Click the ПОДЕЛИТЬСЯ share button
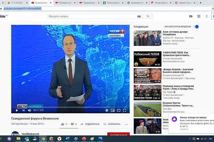The height and width of the screenshot is (142, 214). click(90, 124)
